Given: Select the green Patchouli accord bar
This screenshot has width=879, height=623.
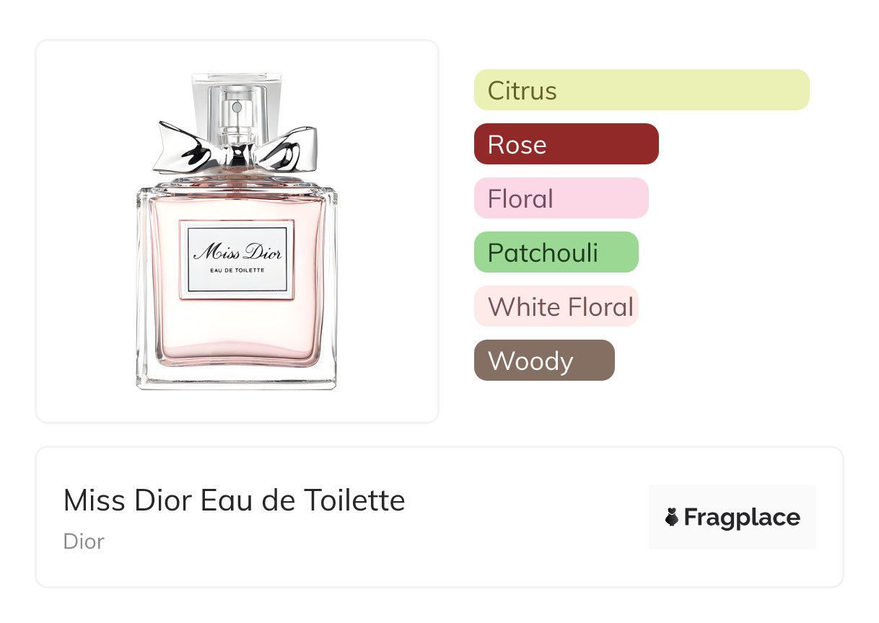Looking at the screenshot, I should point(556,252).
